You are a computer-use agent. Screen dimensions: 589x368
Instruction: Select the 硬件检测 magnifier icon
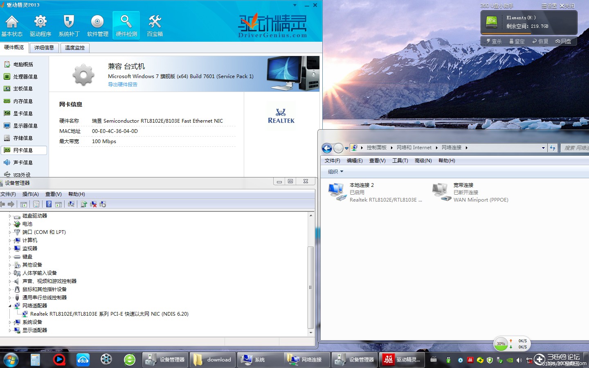[x=126, y=25]
